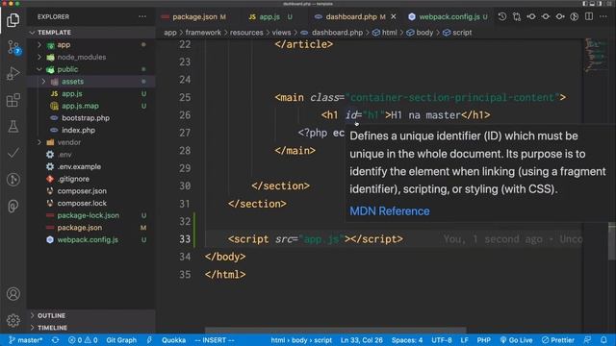The image size is (616, 346).
Task: Open Source Control view with badge
Action: tap(13, 47)
